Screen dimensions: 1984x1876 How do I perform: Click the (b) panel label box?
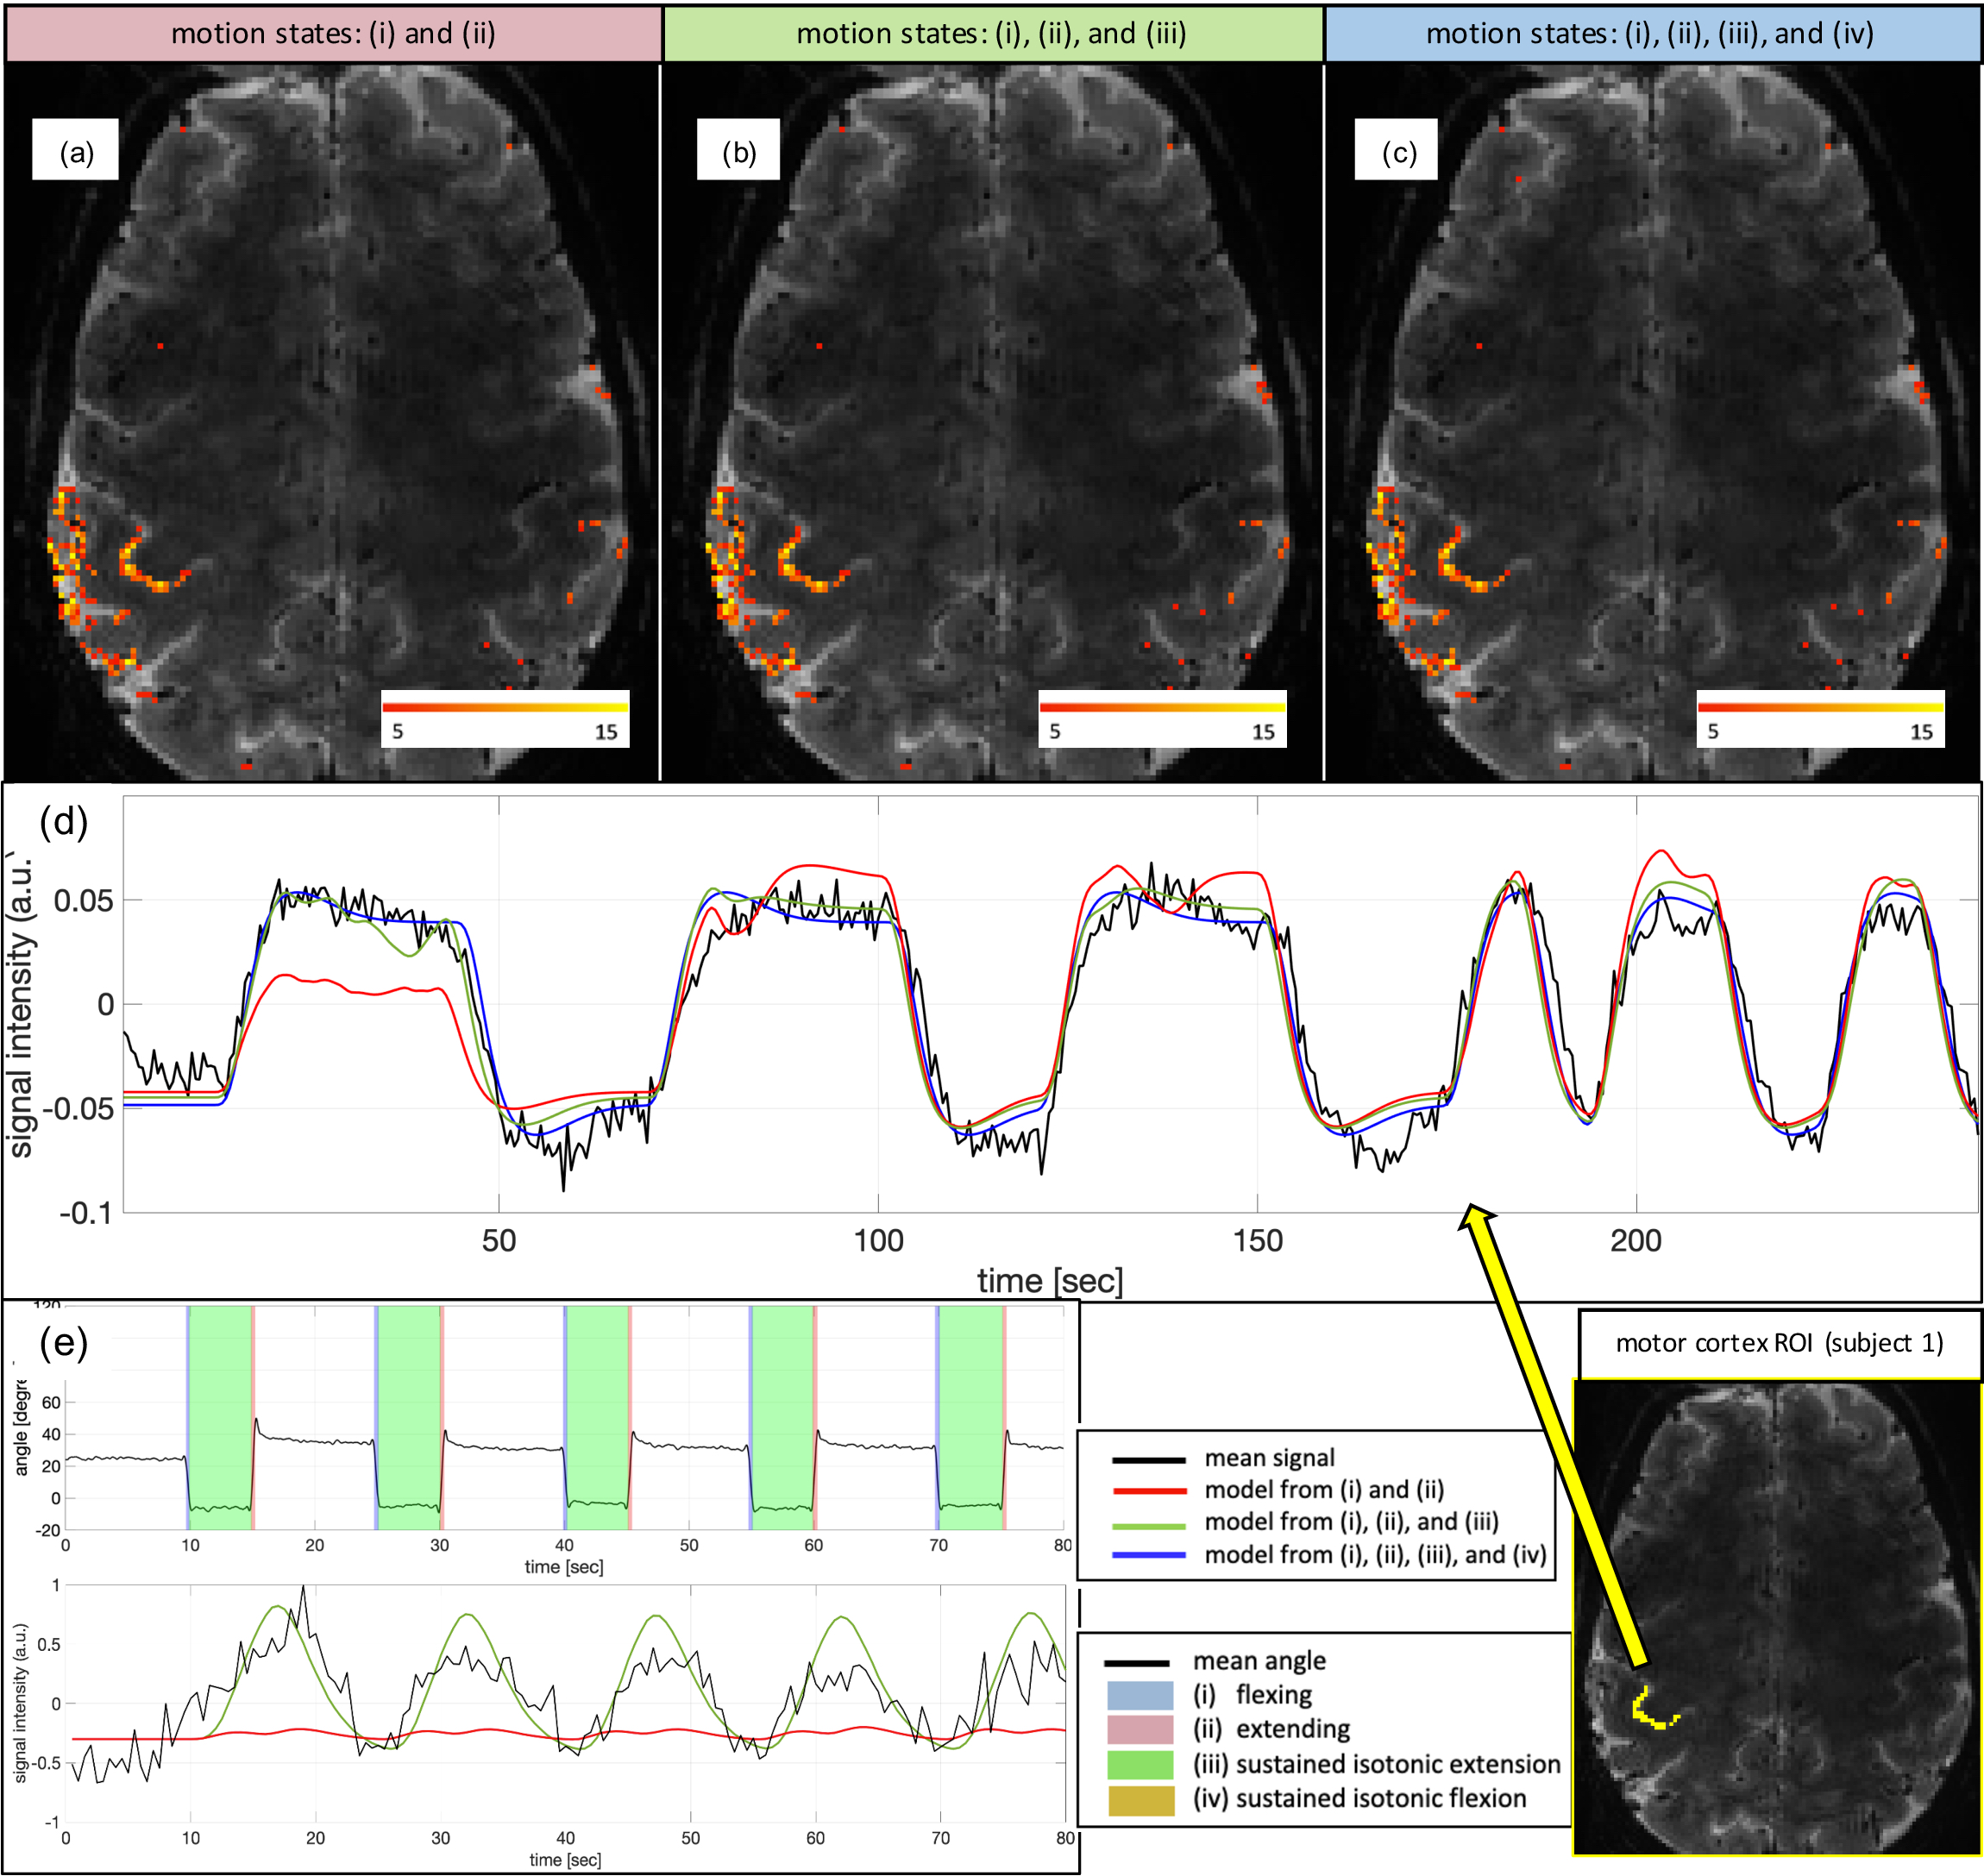[738, 150]
